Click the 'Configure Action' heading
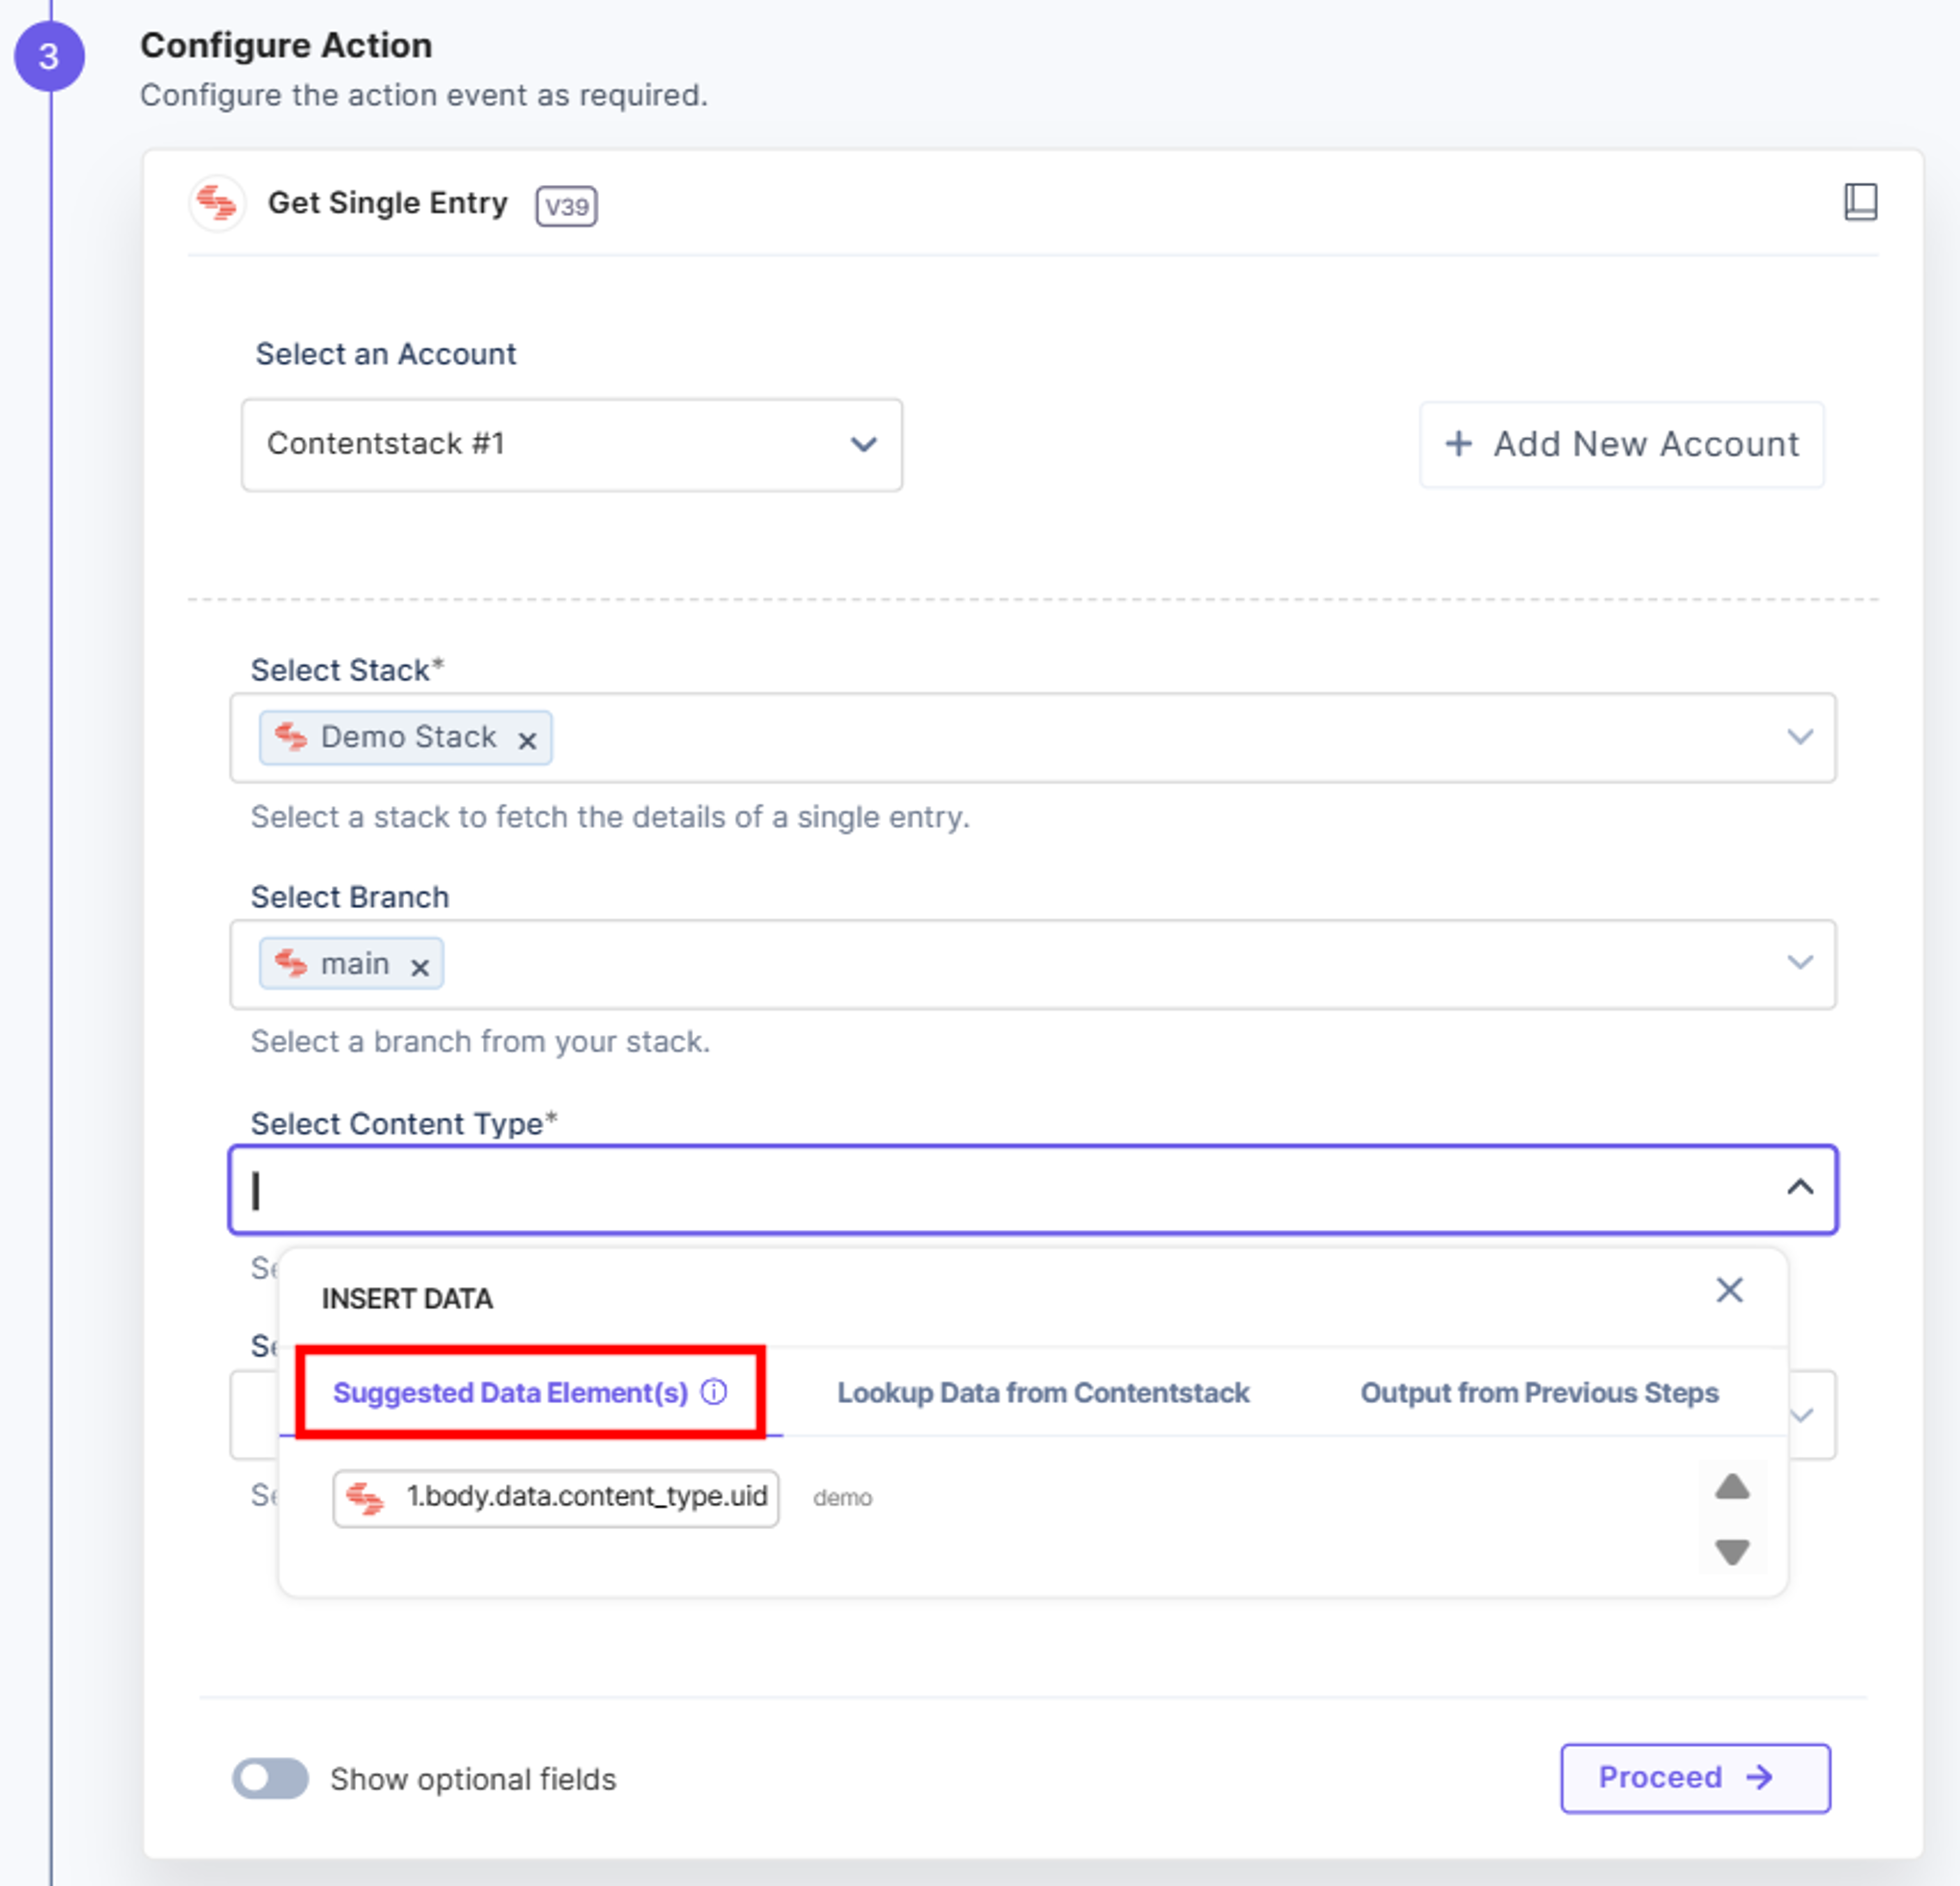The image size is (1960, 1886). [286, 45]
